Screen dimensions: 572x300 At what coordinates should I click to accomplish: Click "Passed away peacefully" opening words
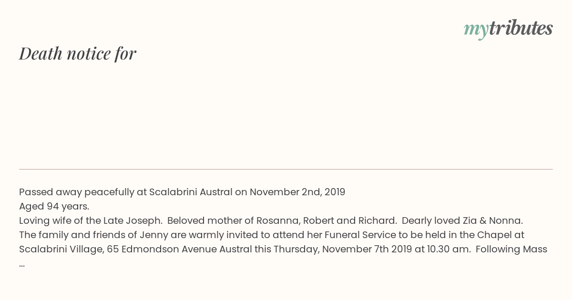click(76, 192)
